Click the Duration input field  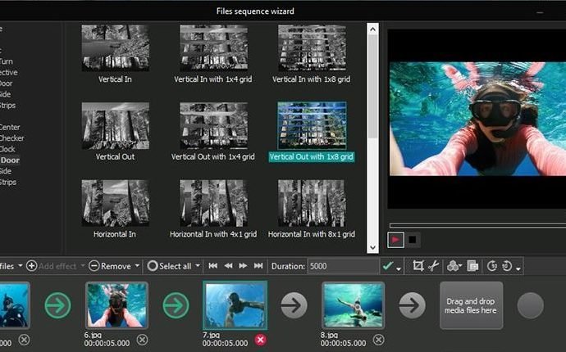pyautogui.click(x=343, y=266)
